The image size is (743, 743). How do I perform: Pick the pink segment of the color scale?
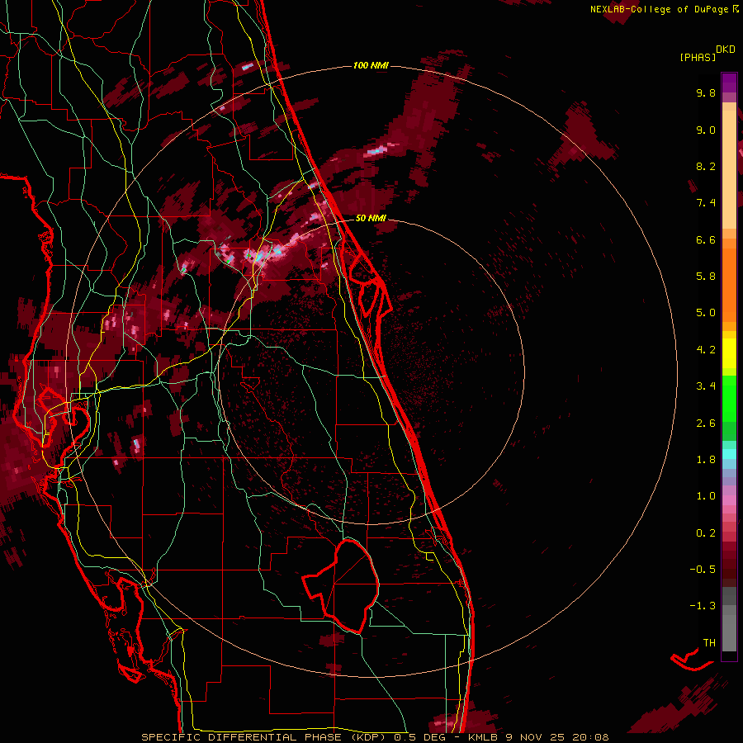[729, 500]
